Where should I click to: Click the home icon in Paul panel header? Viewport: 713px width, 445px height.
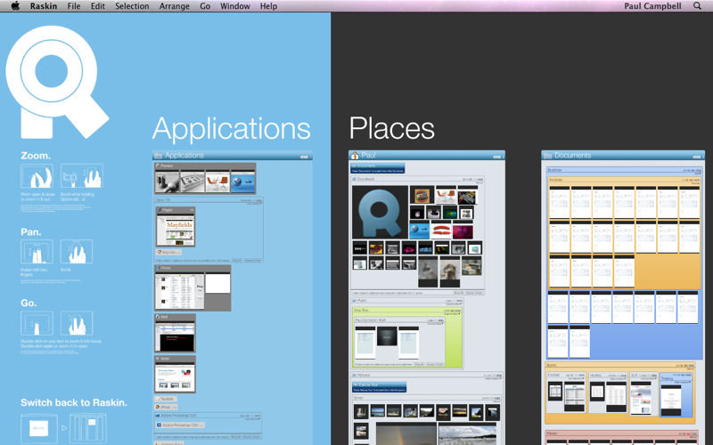coord(355,155)
